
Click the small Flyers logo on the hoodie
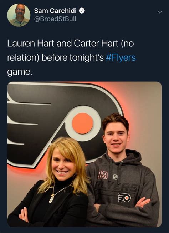tap(124, 197)
